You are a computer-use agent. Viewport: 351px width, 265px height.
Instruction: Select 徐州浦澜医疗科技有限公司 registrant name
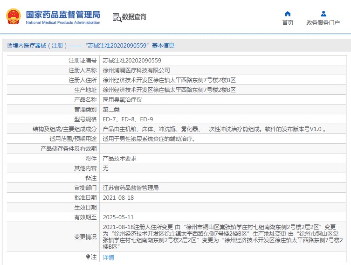pyautogui.click(x=136, y=70)
